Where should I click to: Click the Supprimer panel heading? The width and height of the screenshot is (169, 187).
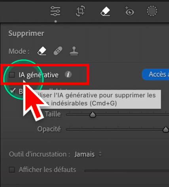click(x=26, y=34)
